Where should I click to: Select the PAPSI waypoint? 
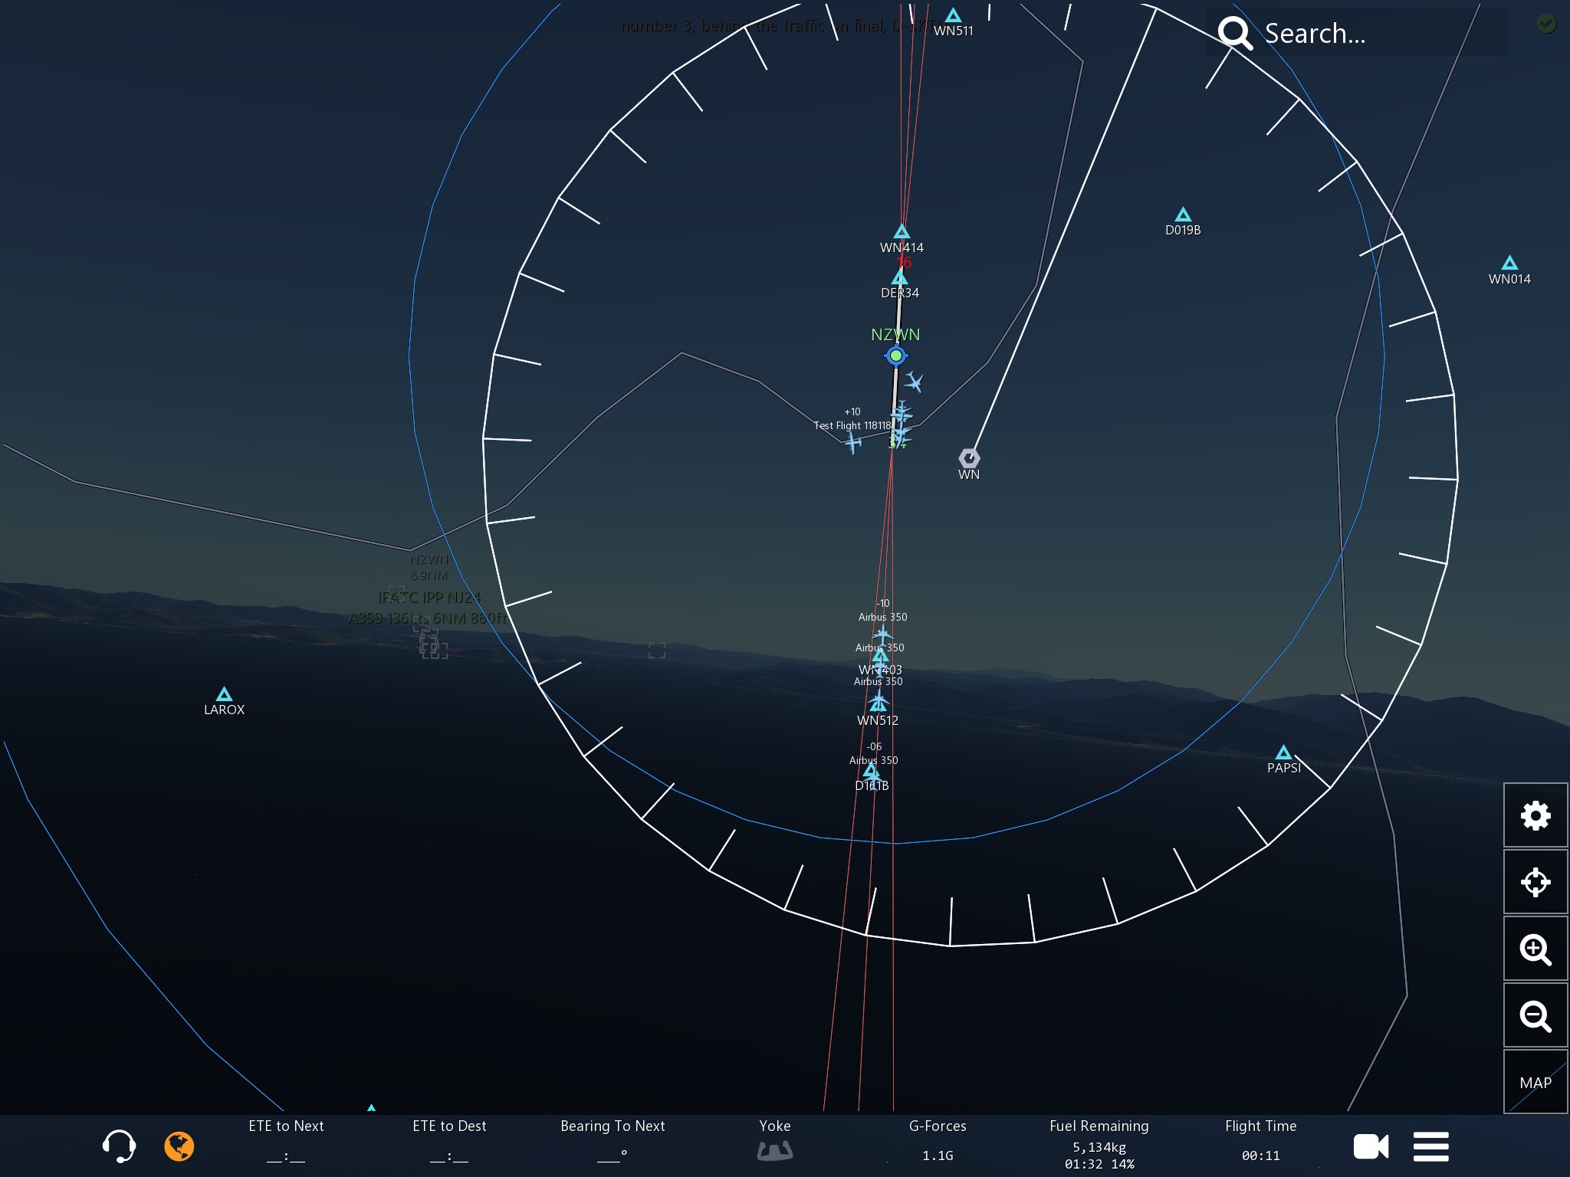(x=1283, y=752)
